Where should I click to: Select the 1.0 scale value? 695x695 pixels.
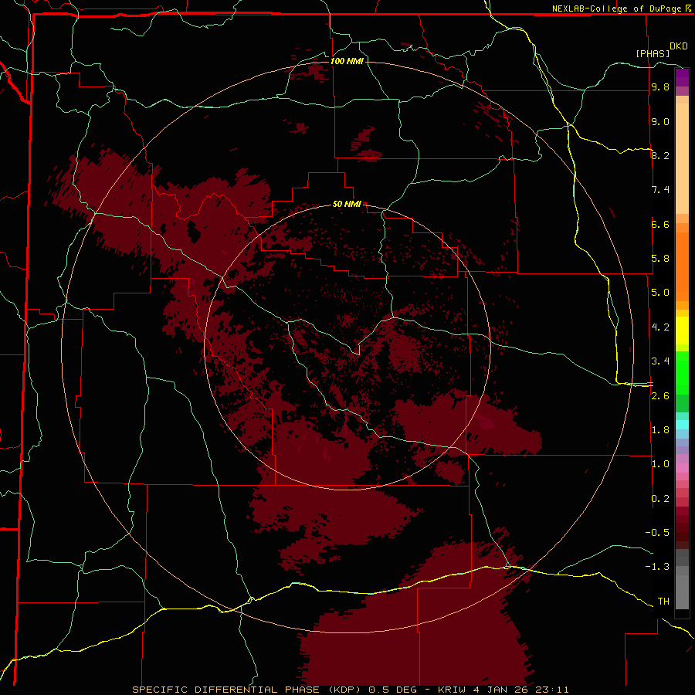click(660, 463)
